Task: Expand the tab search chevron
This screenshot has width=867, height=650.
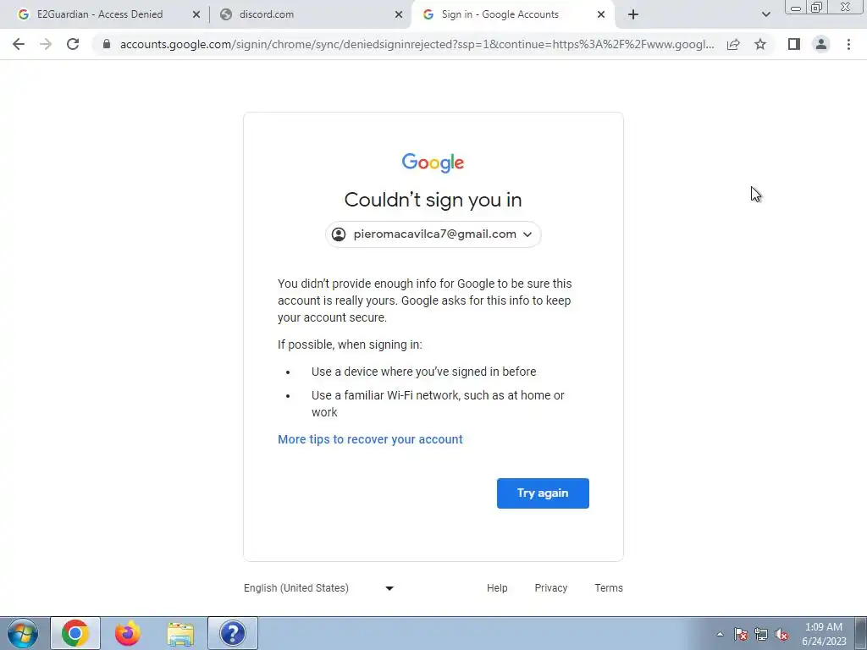Action: (765, 14)
